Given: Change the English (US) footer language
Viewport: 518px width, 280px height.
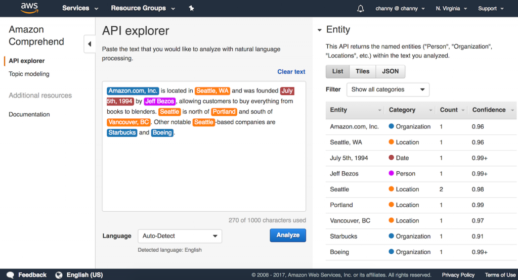Looking at the screenshot, I should (84, 275).
